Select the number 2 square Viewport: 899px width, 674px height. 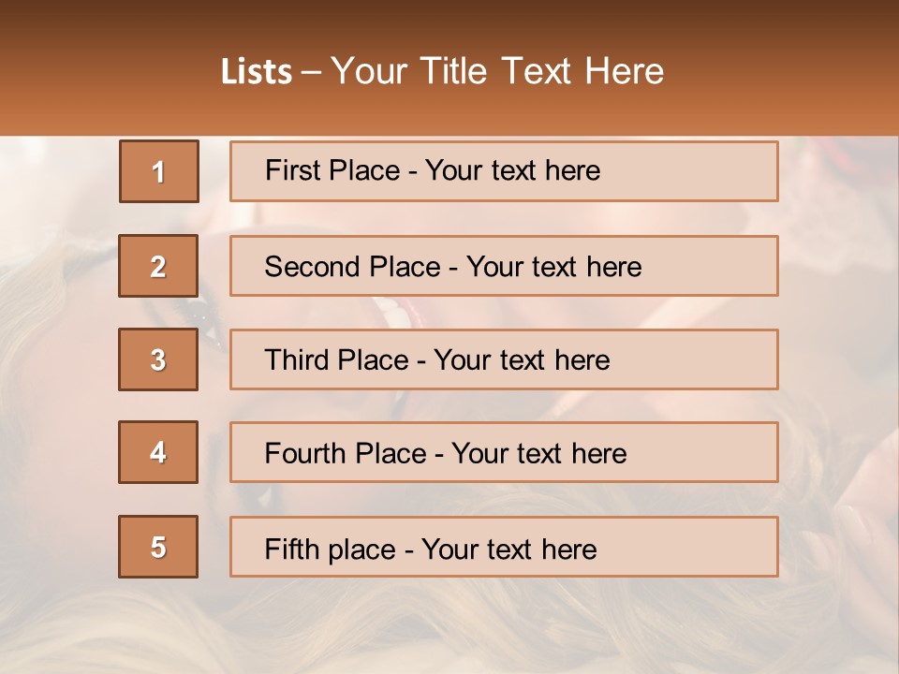[x=158, y=266]
